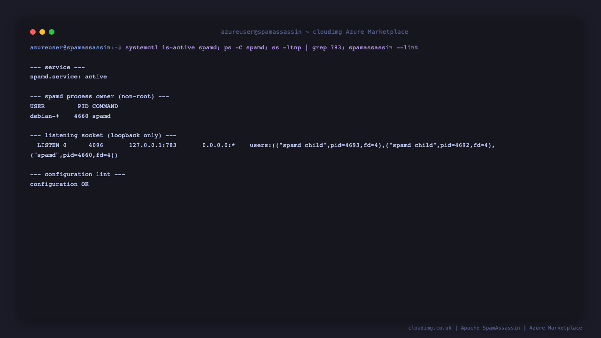The height and width of the screenshot is (338, 601).
Task: Click the heading '--- listening socket (loopback only) ---'
Action: pyautogui.click(x=103, y=136)
